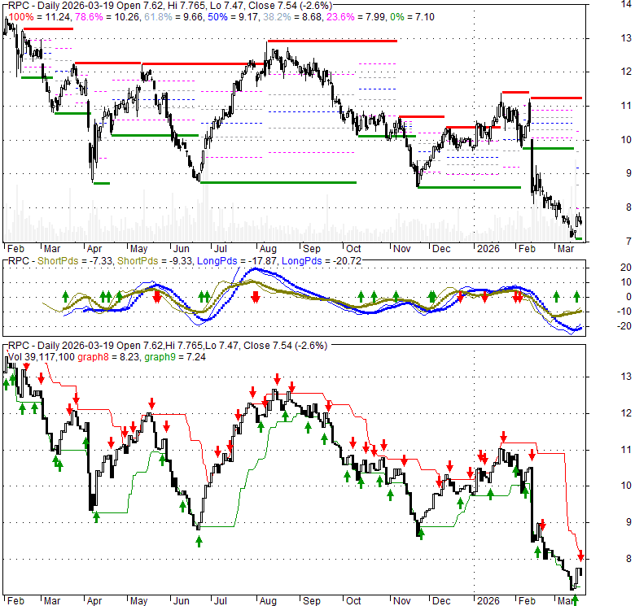Select the 2026 label on the bottom chart's time axis
The width and height of the screenshot is (635, 606).
tap(488, 601)
